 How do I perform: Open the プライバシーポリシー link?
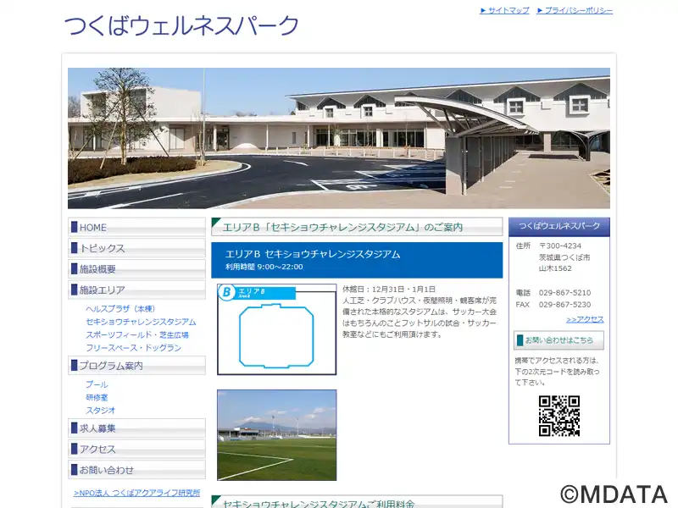pos(575,10)
